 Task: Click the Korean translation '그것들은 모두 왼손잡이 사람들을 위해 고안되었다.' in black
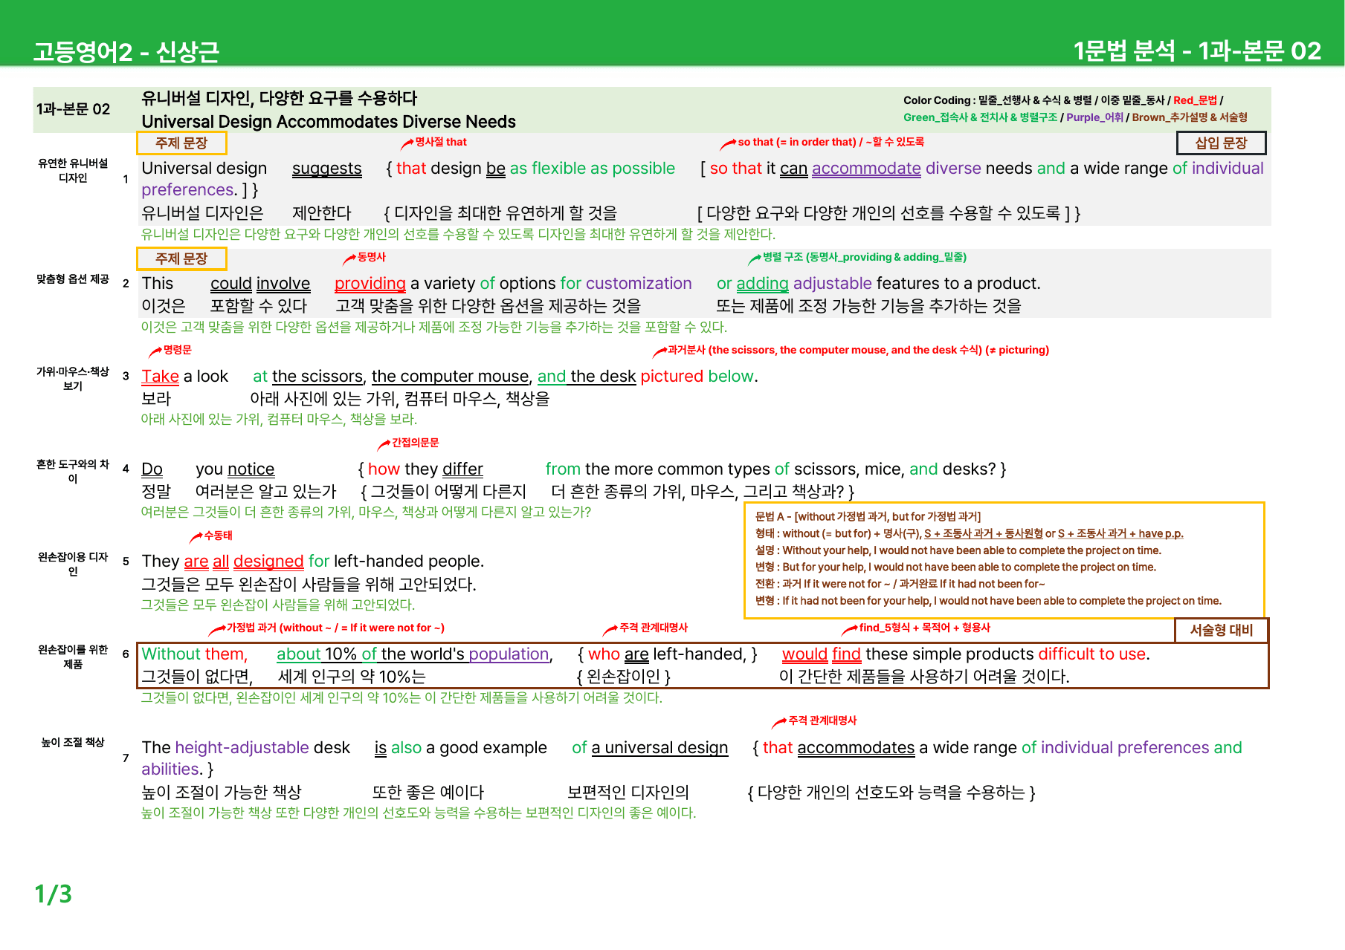[x=309, y=585]
